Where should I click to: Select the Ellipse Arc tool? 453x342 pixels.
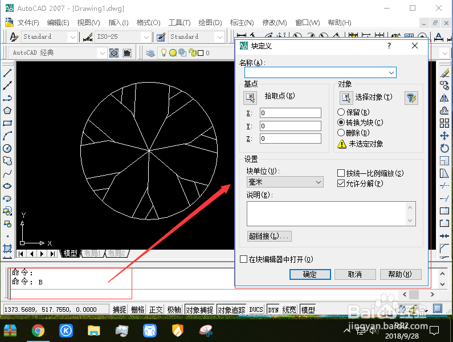(7, 198)
